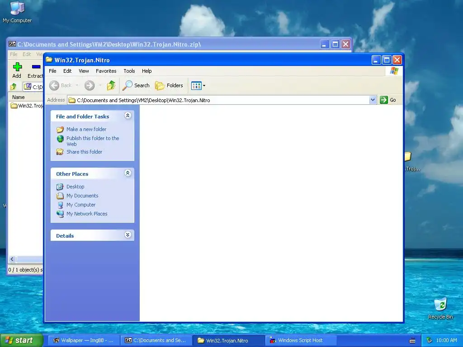The width and height of the screenshot is (463, 347).
Task: Click the Explorer window title folder icon
Action: point(49,60)
